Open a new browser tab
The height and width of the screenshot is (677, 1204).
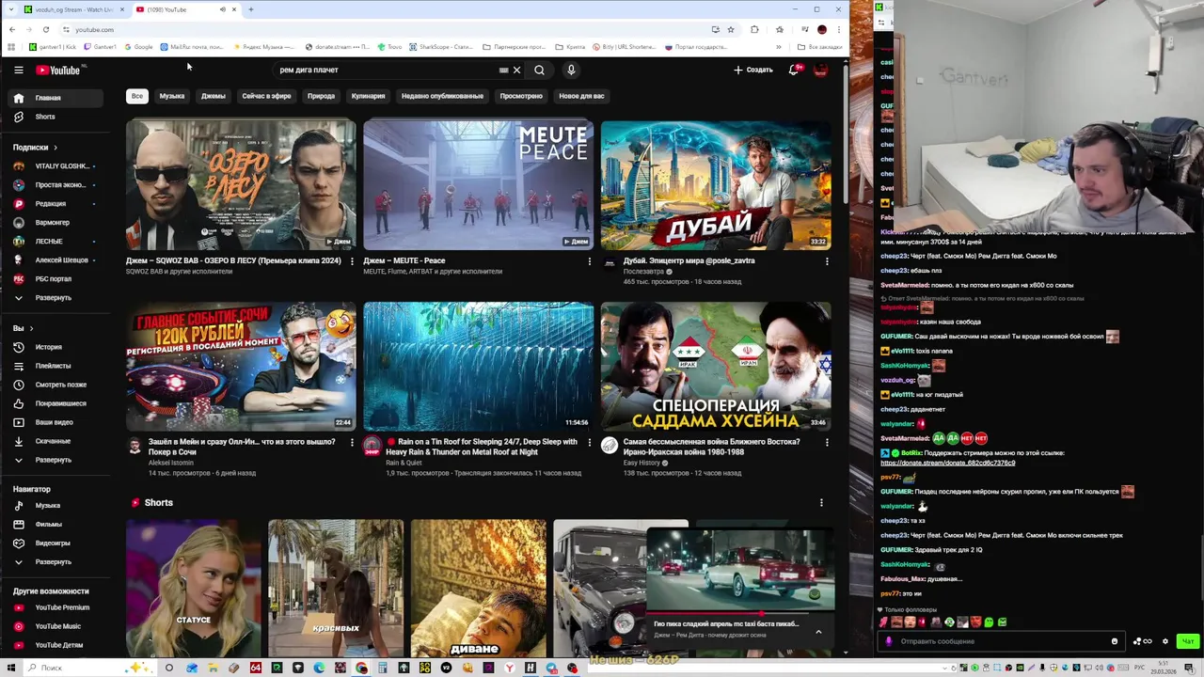(x=251, y=9)
